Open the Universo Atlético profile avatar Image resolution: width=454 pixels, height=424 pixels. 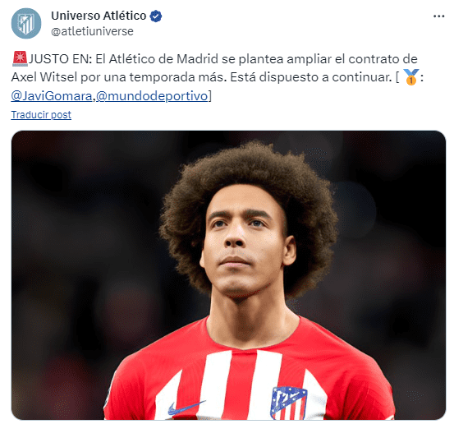click(x=26, y=23)
